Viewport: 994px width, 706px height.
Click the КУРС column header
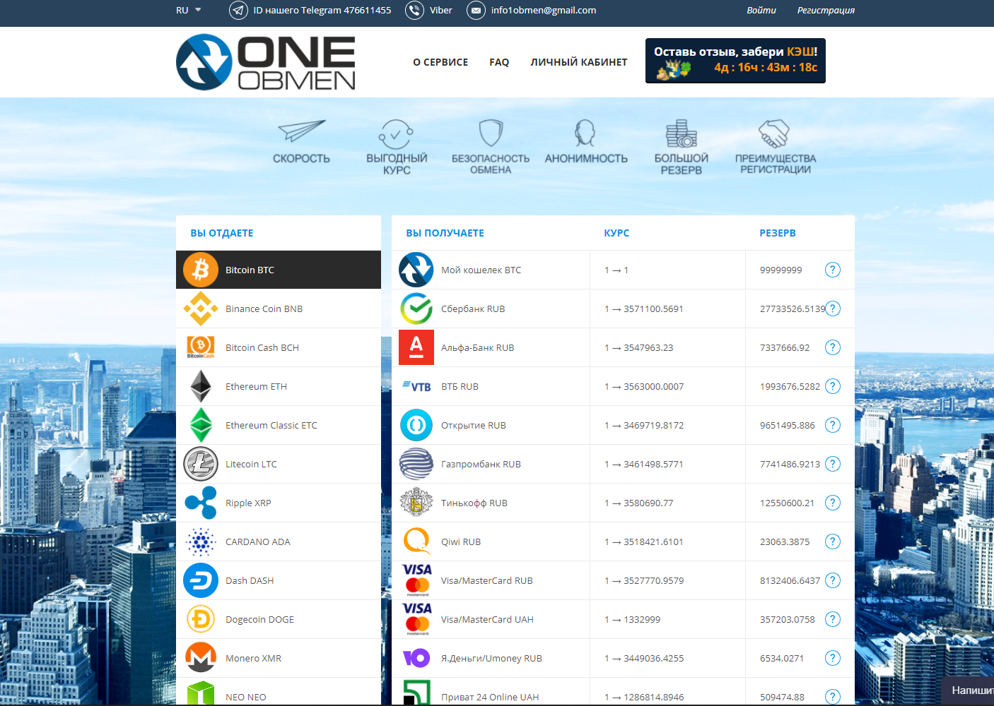(616, 233)
